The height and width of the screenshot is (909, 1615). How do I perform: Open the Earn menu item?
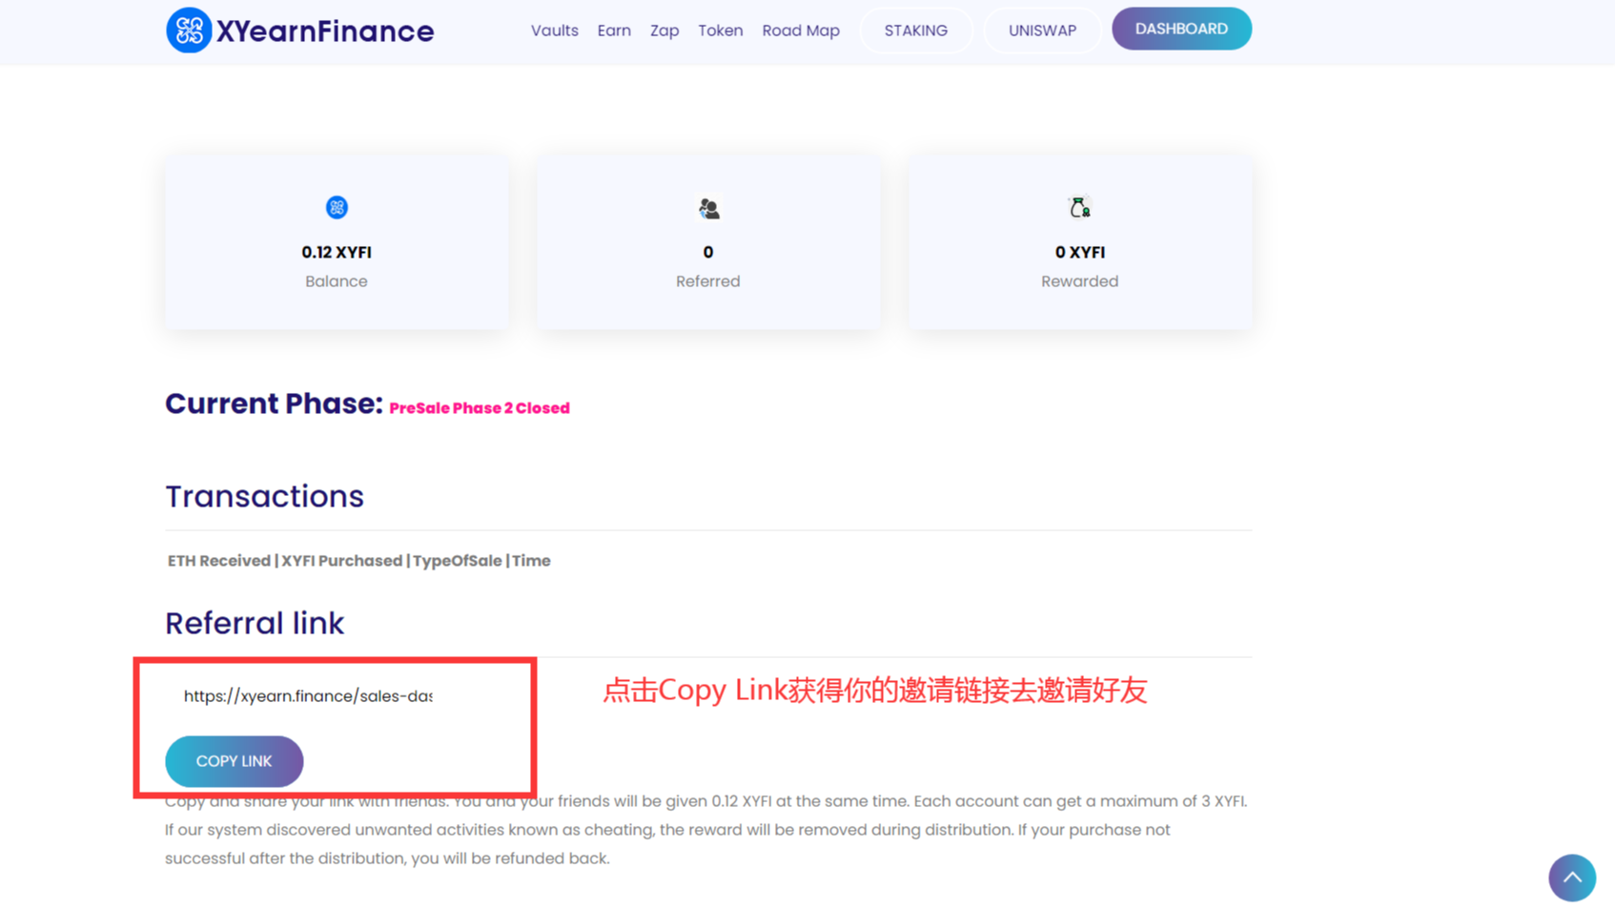point(614,30)
